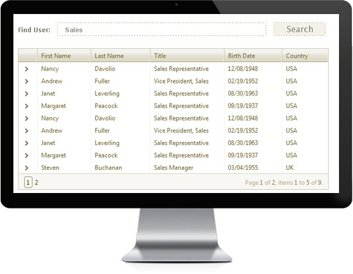The image size is (353, 274).
Task: Expand the first Nancy Davolio row
Action: [27, 69]
